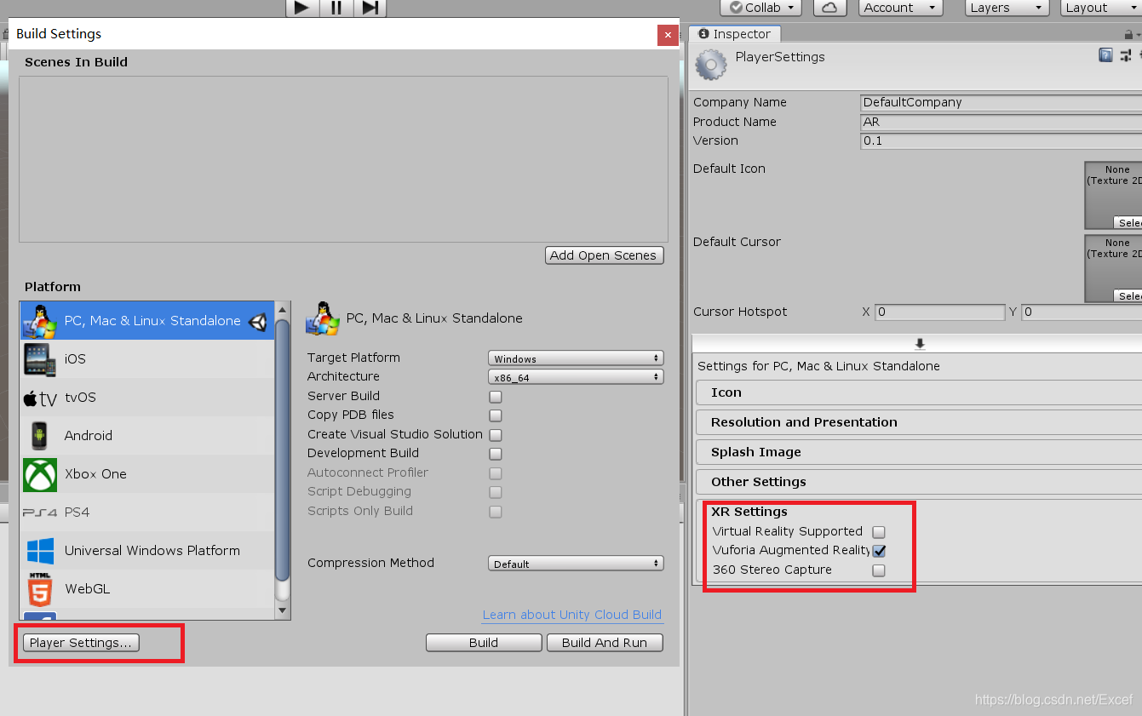1142x716 pixels.
Task: Open the Account dropdown
Action: tap(900, 8)
